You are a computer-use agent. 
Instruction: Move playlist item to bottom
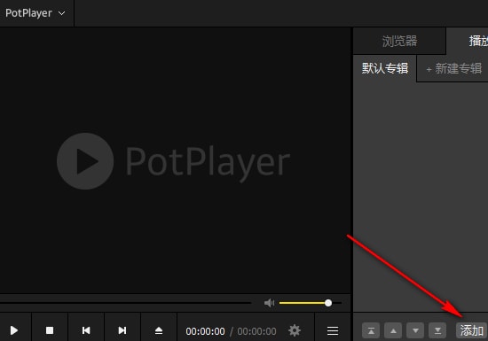[x=437, y=330]
